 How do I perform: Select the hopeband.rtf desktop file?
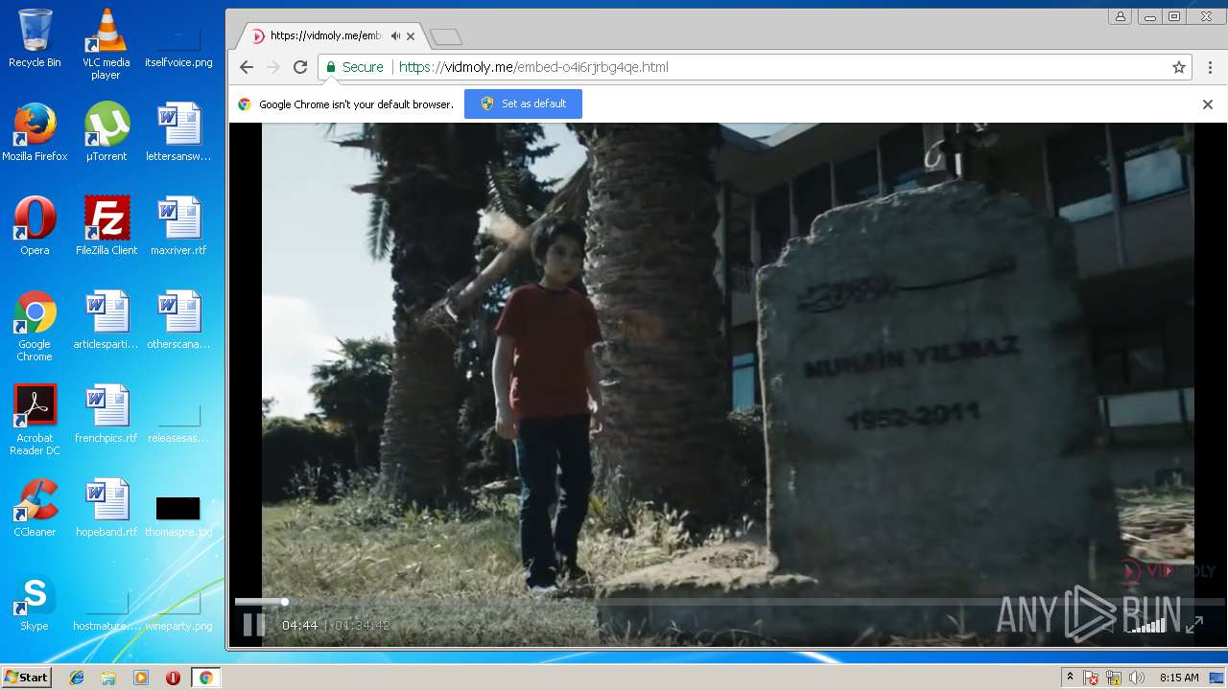(x=106, y=508)
